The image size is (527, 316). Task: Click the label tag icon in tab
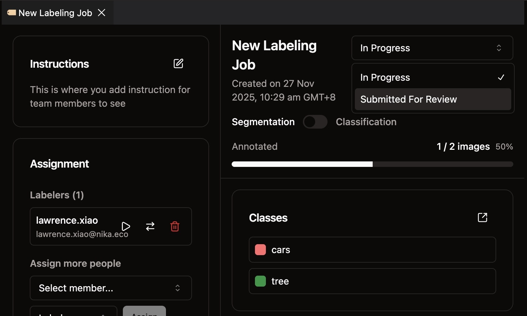11,13
